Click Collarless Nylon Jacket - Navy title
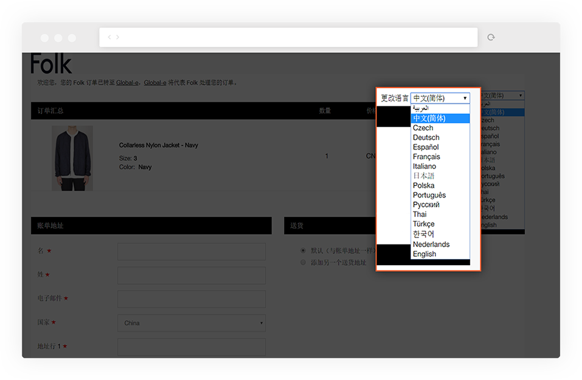 click(159, 145)
